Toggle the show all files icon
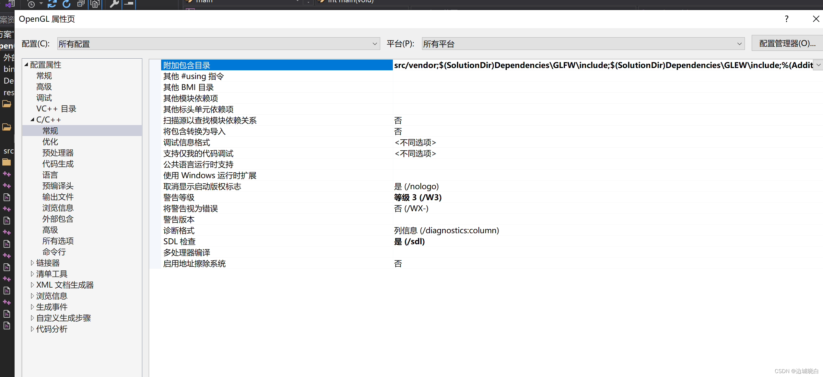The width and height of the screenshot is (823, 377). pyautogui.click(x=95, y=4)
